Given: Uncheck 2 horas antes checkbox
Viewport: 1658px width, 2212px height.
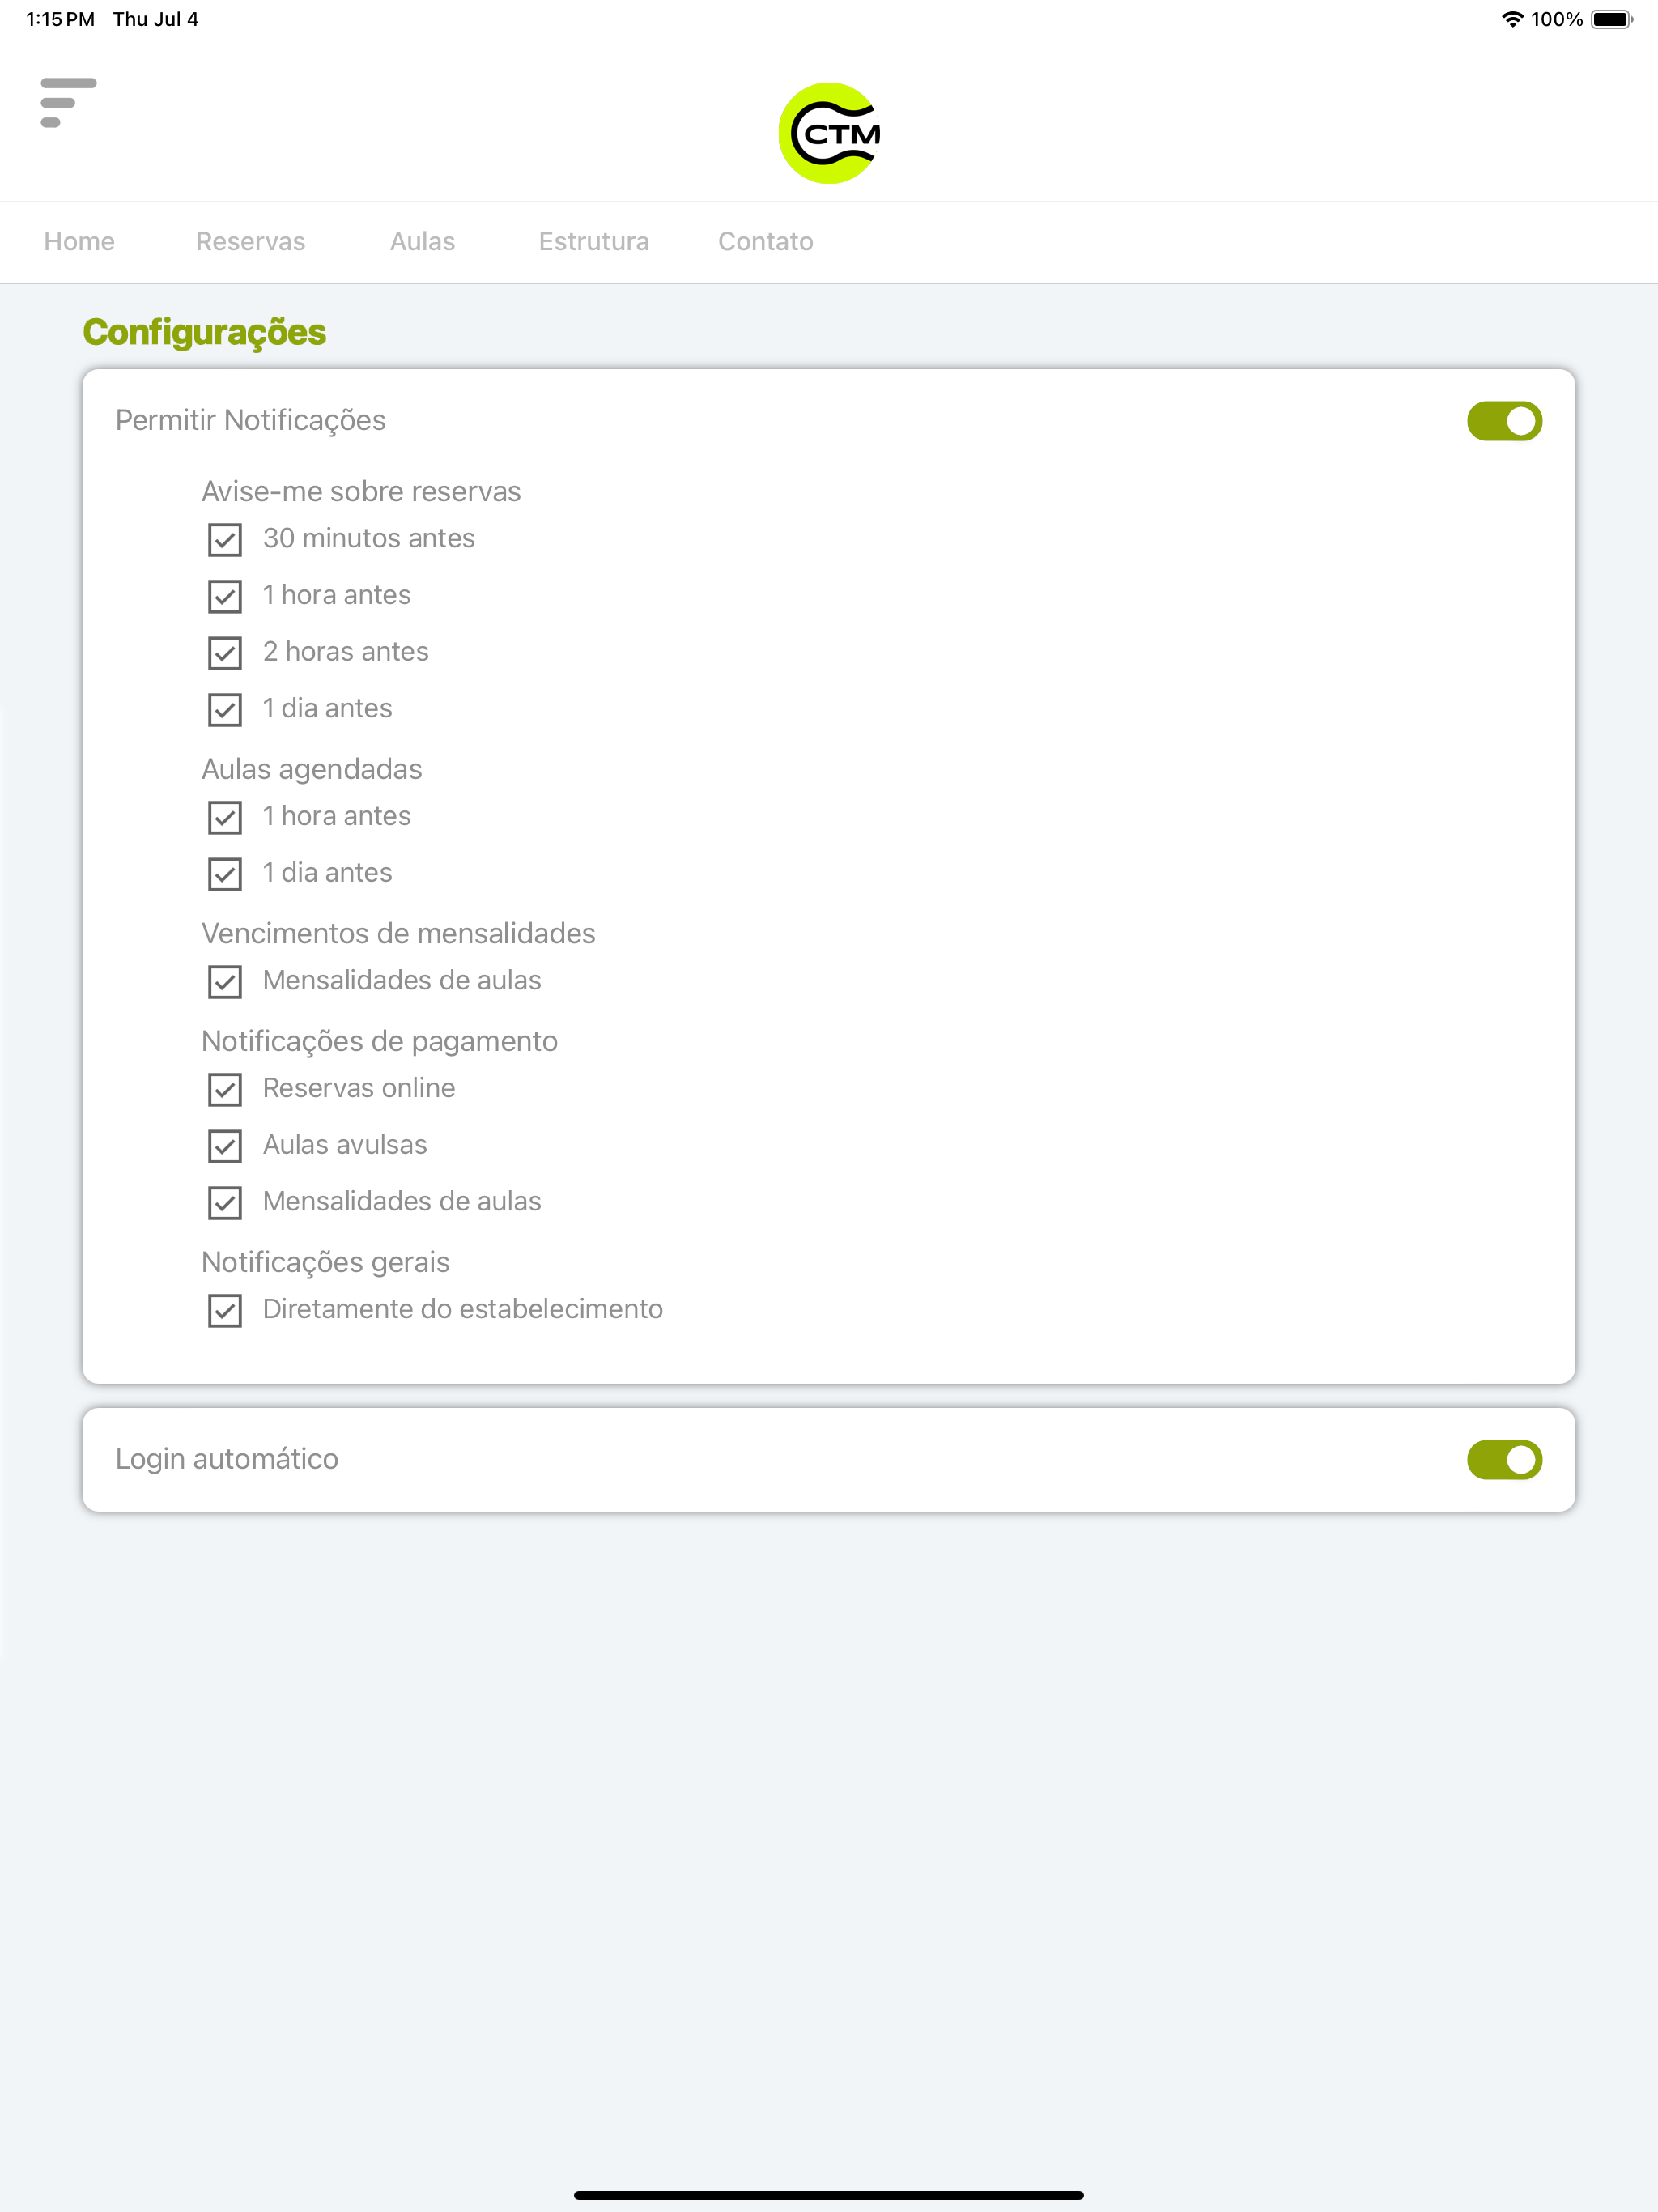Looking at the screenshot, I should pos(225,653).
